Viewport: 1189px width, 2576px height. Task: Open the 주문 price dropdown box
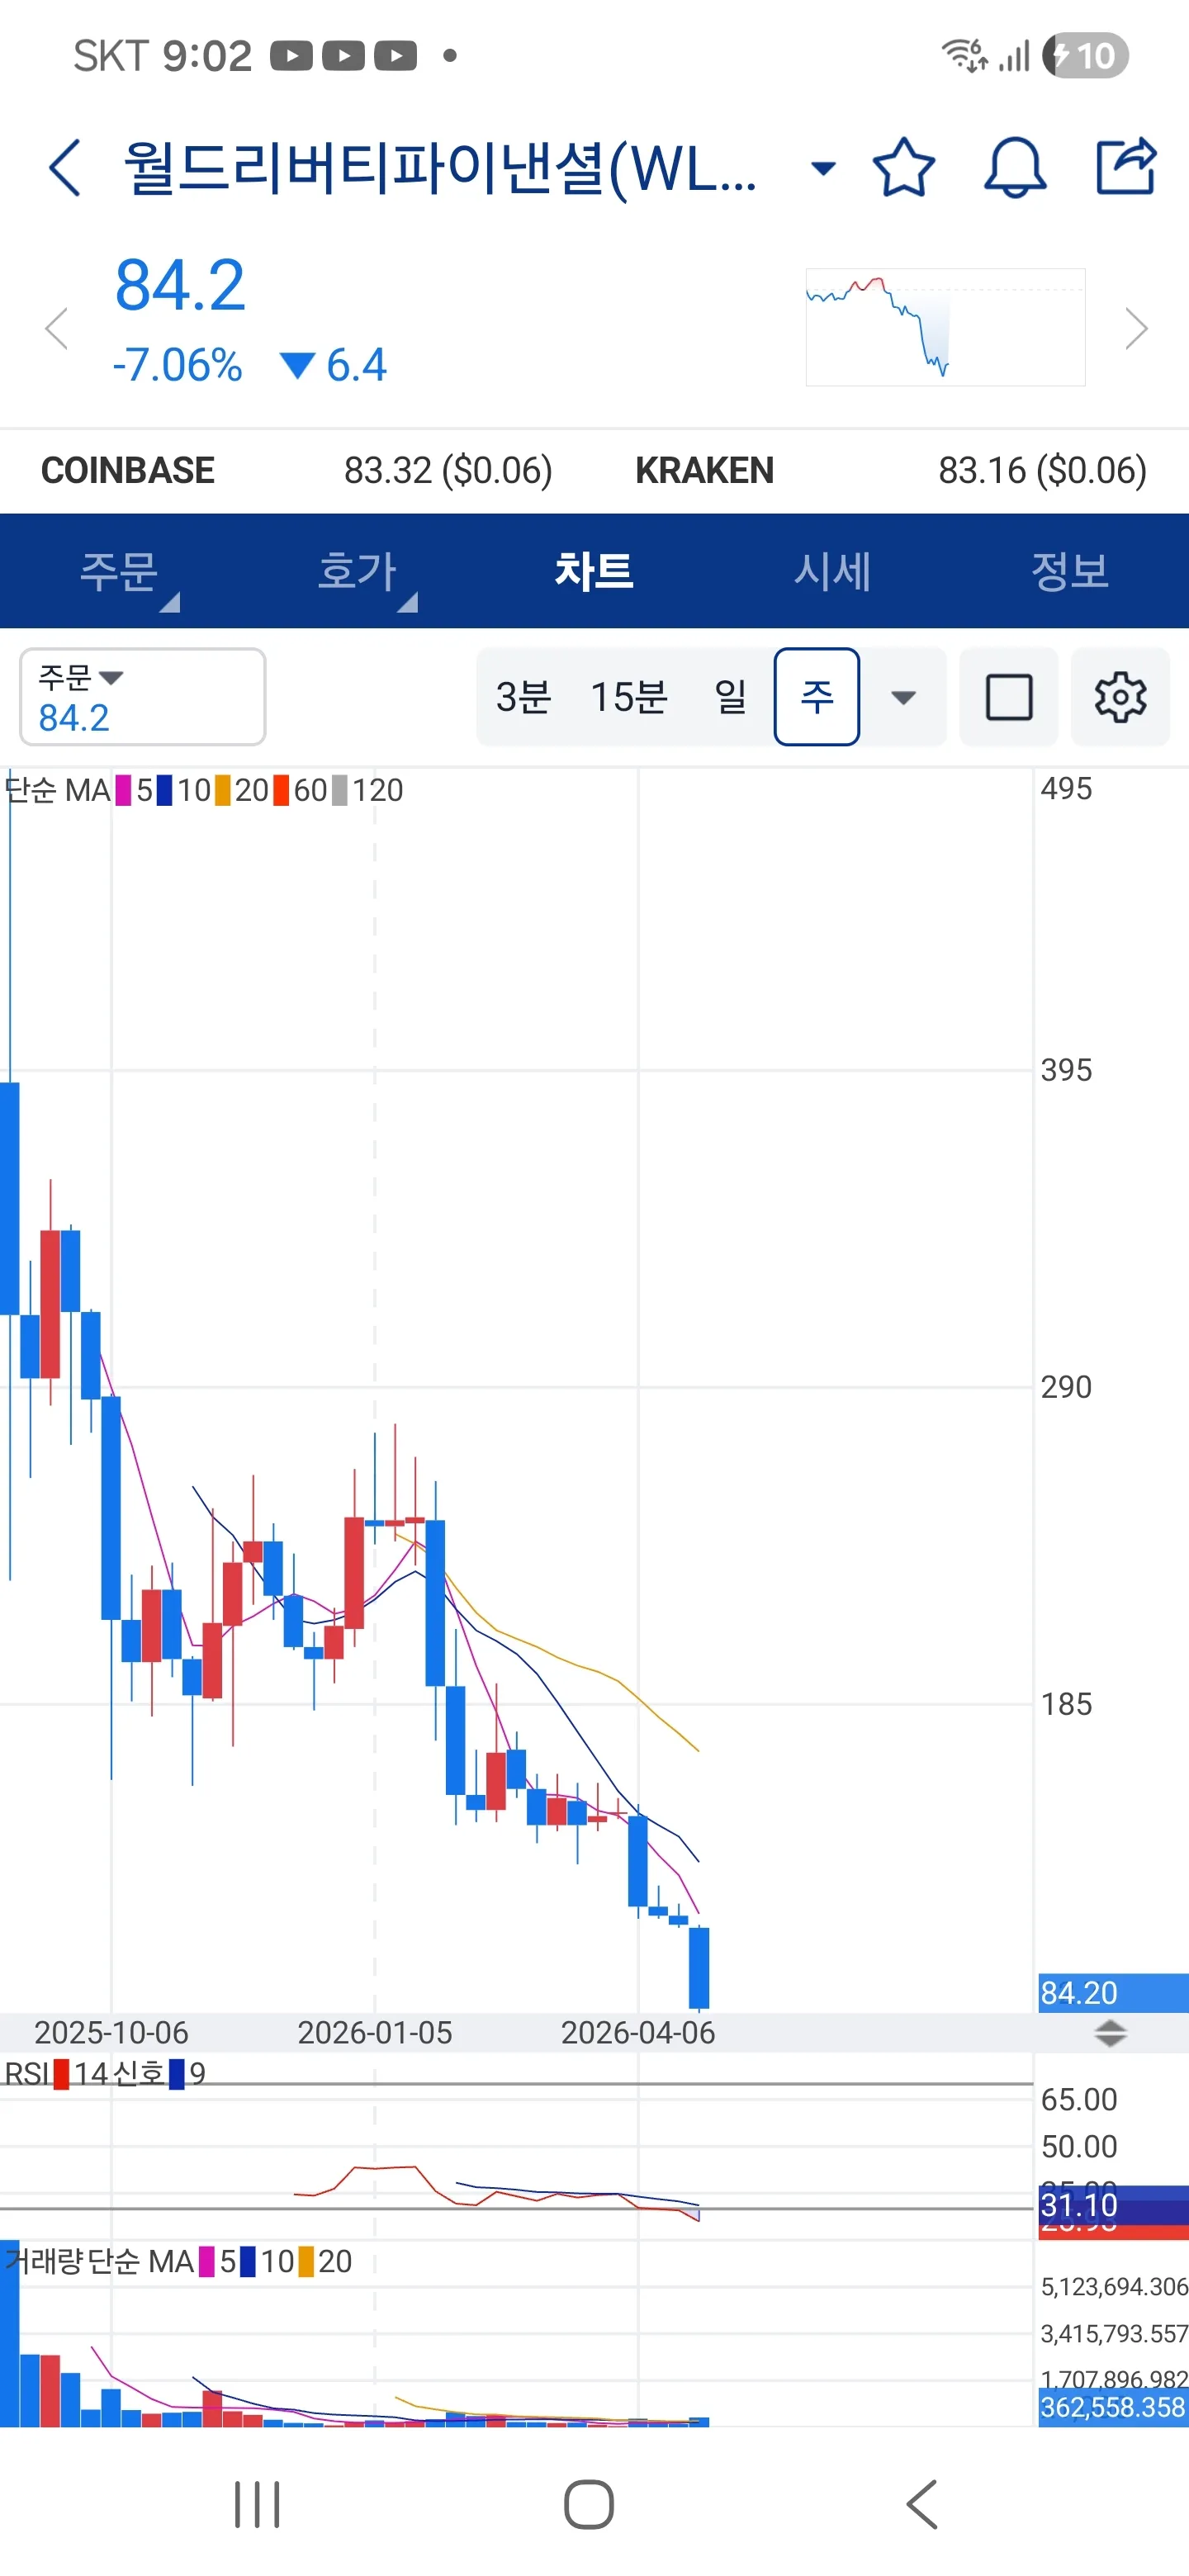pyautogui.click(x=143, y=697)
